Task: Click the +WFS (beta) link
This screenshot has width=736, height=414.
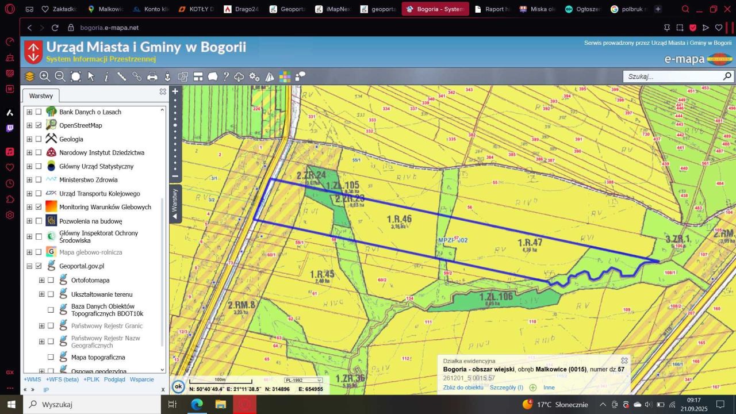Action: (x=62, y=379)
